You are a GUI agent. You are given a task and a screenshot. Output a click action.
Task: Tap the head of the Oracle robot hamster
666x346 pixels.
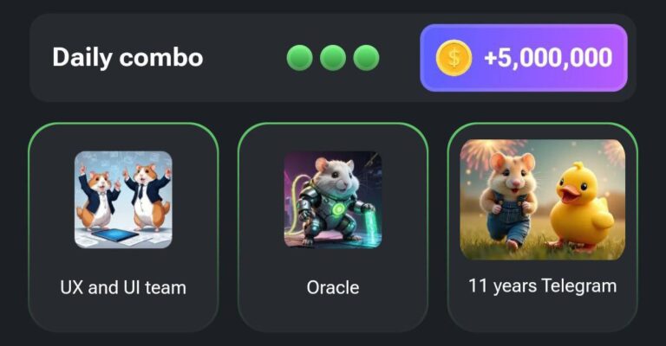pos(336,176)
